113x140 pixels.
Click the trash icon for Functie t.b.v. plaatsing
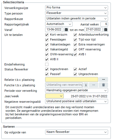pos(103,85)
